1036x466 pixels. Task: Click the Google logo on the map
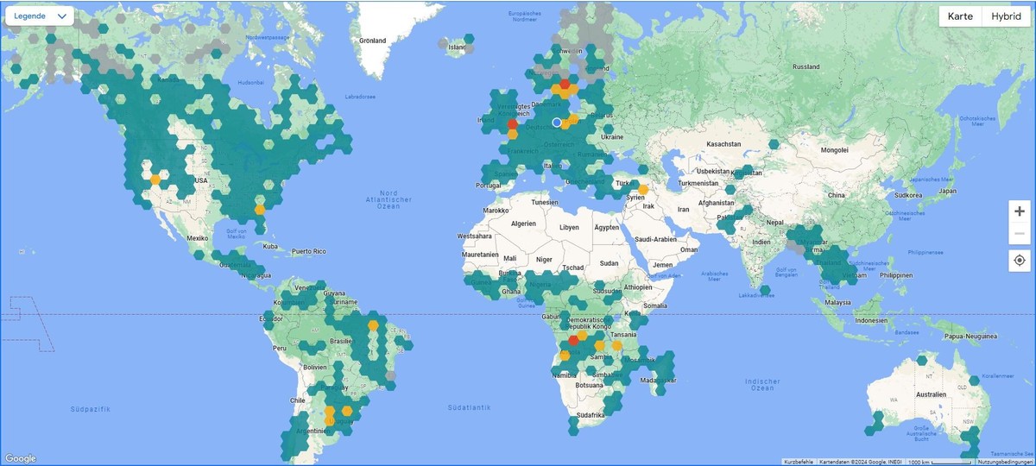[20, 458]
